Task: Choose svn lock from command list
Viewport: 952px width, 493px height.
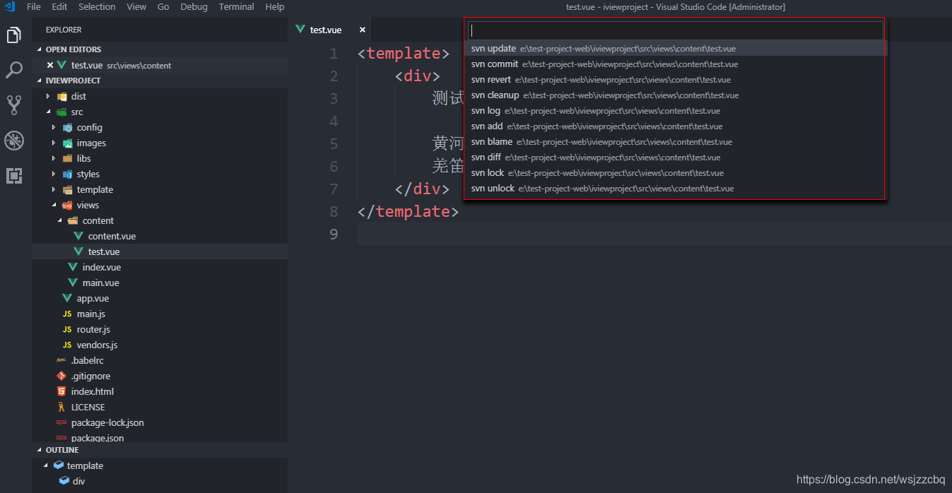Action: point(676,173)
